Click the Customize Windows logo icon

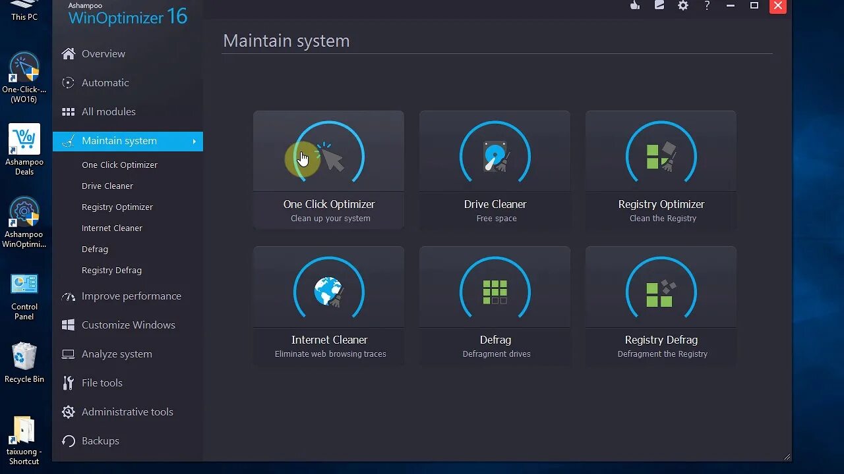point(68,325)
